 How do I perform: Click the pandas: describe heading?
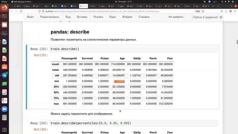[x=70, y=32]
